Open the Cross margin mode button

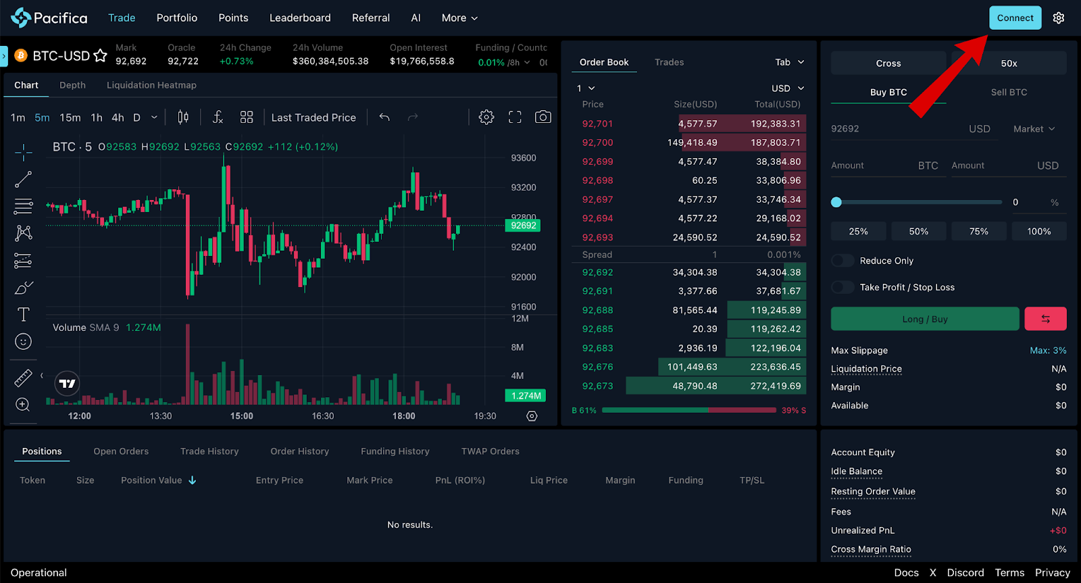888,64
